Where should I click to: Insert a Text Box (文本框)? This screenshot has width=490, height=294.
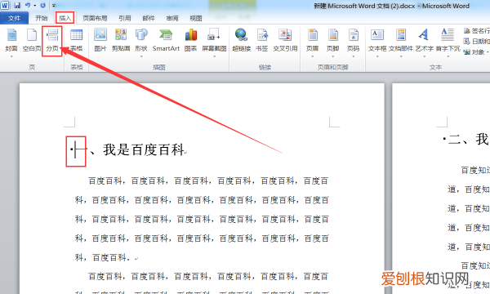click(377, 40)
